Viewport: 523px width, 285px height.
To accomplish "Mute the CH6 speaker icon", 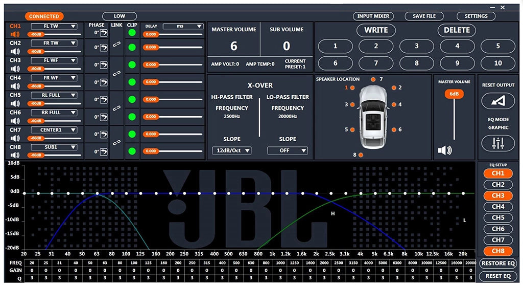I will pos(15,121).
